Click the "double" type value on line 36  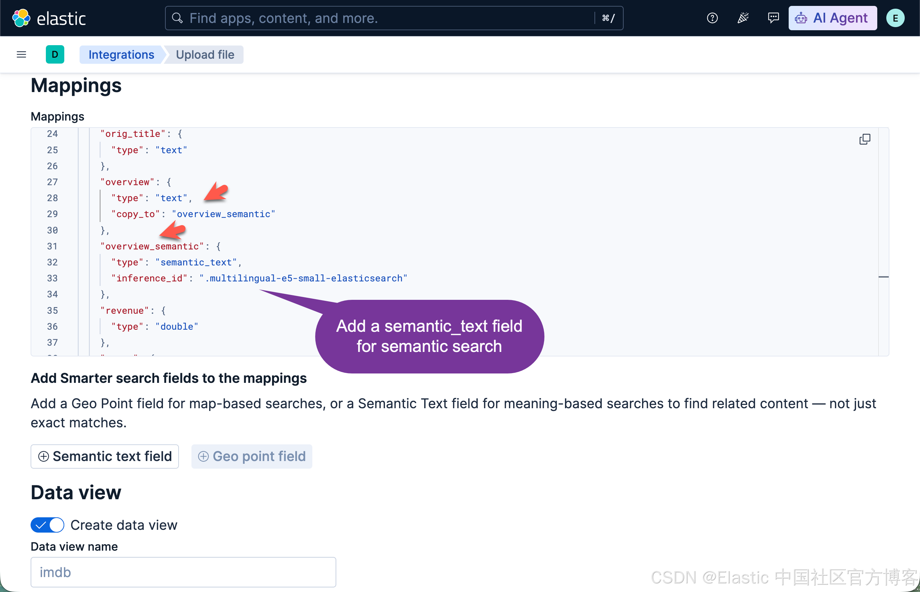(x=177, y=326)
